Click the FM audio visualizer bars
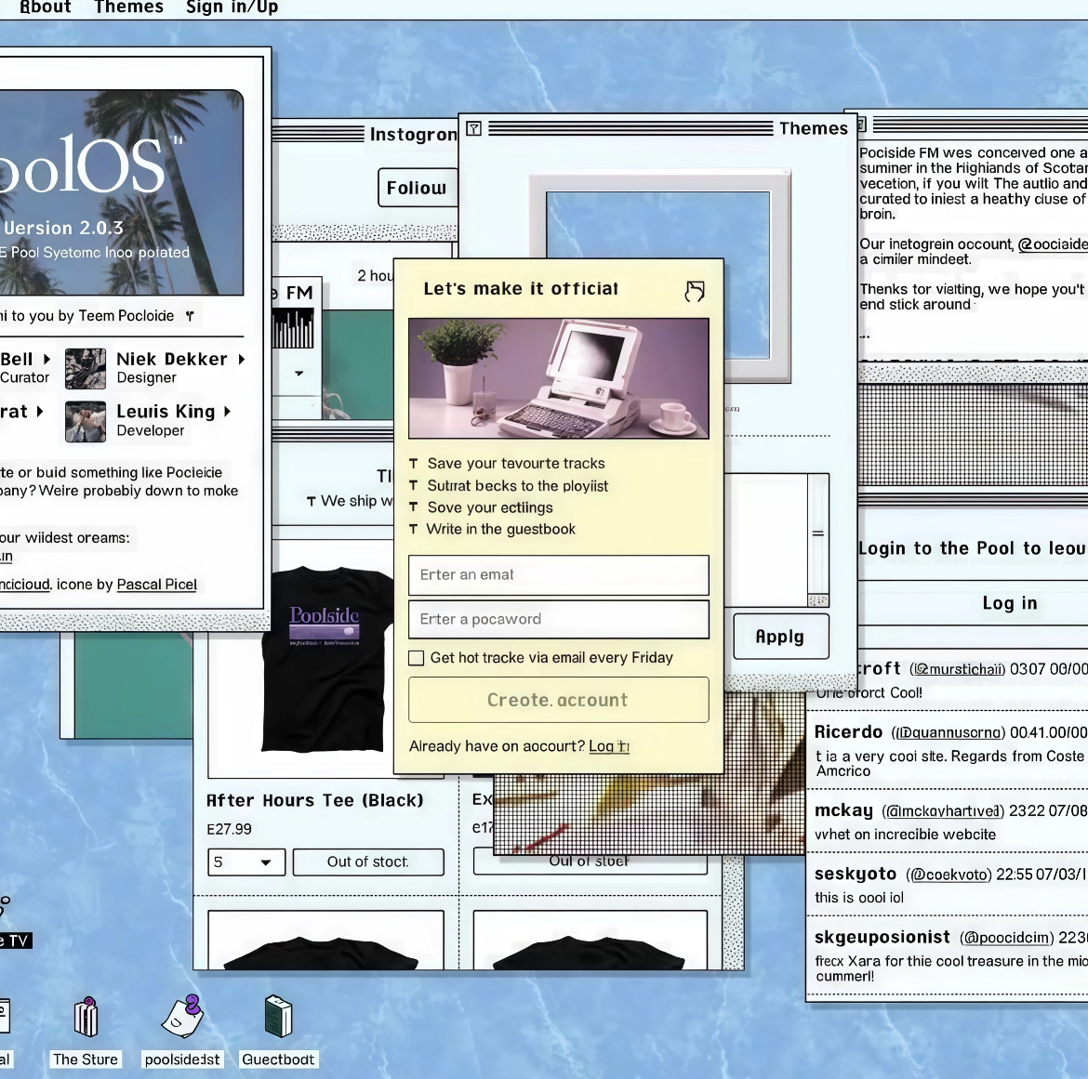1088x1079 pixels. tap(293, 329)
